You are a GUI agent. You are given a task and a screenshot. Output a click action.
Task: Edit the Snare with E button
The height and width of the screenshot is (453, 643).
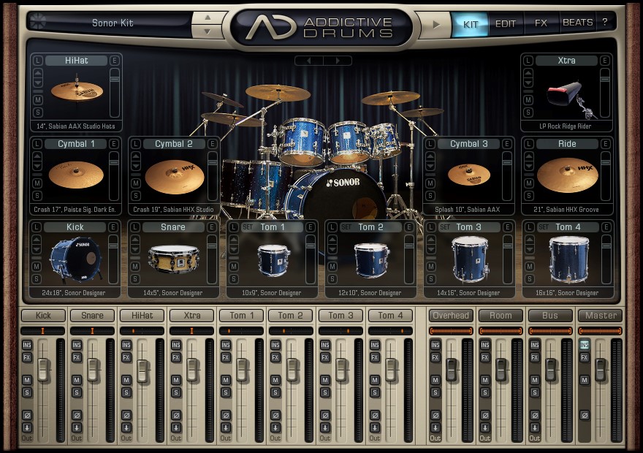212,227
